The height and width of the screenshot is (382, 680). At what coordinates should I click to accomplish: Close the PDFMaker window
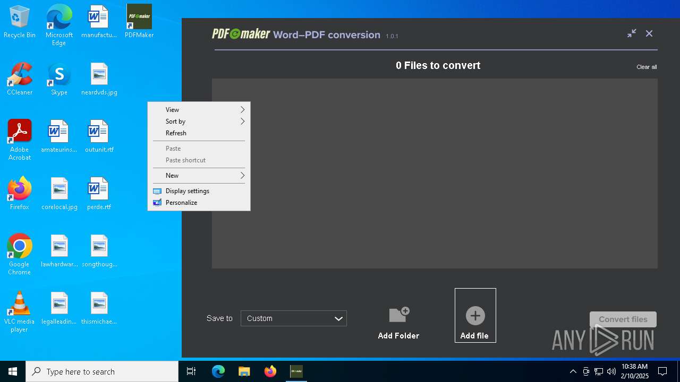[649, 33]
